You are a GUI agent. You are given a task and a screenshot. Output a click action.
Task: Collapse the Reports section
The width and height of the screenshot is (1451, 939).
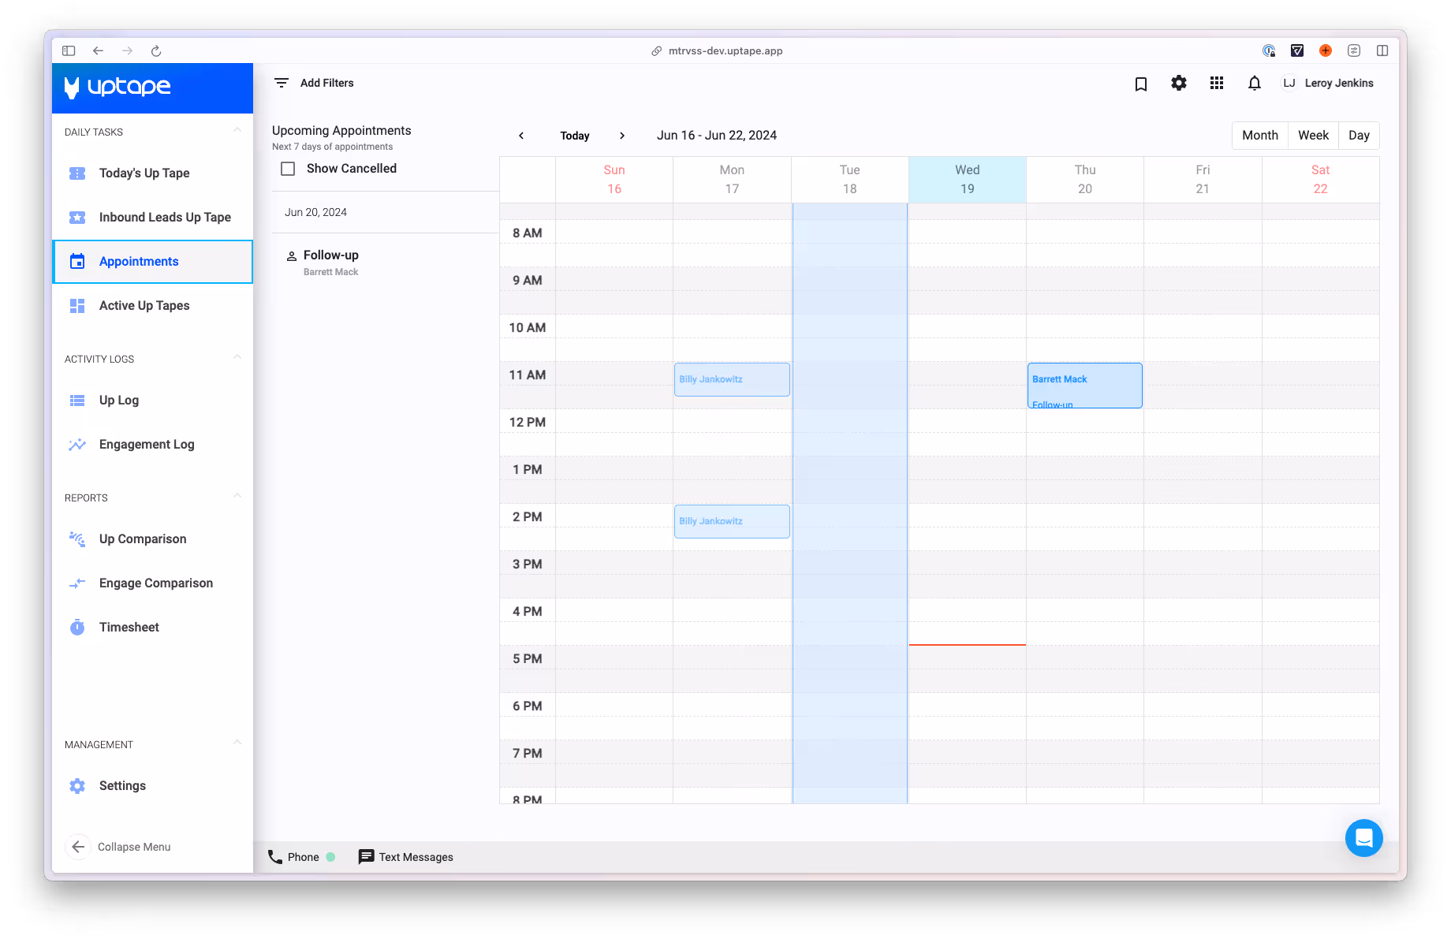point(237,496)
